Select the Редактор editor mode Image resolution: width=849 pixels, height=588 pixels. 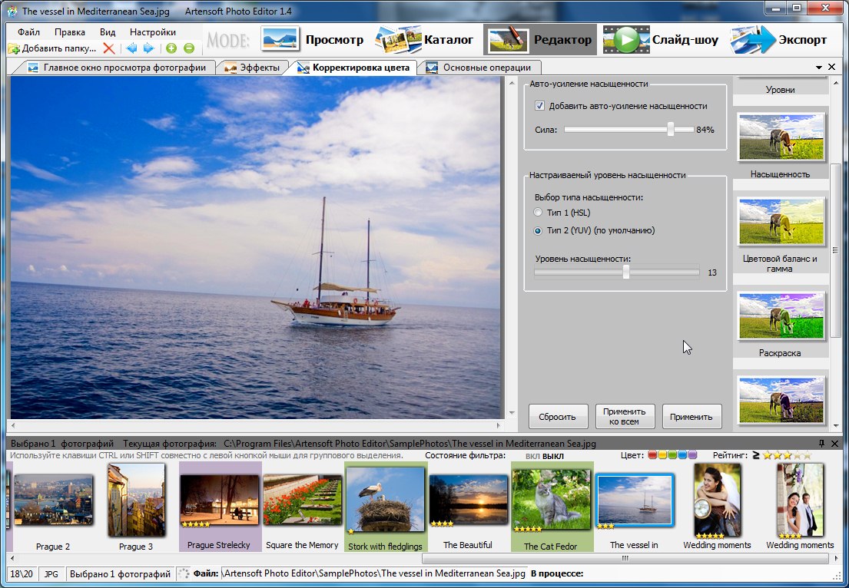click(540, 39)
